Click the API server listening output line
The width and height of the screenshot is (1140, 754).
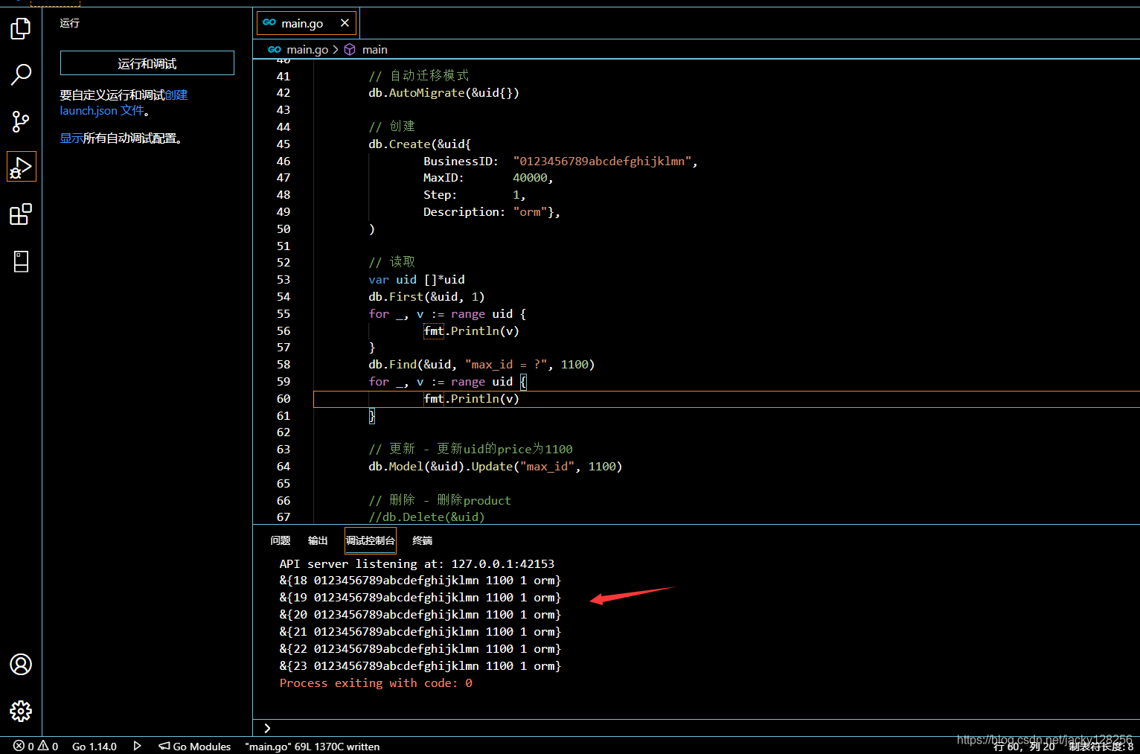[x=417, y=563]
